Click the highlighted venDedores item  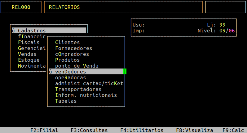pos(86,72)
